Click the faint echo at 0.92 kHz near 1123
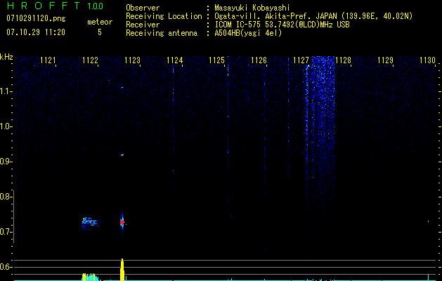The height and width of the screenshot is (281, 442). pyautogui.click(x=122, y=155)
